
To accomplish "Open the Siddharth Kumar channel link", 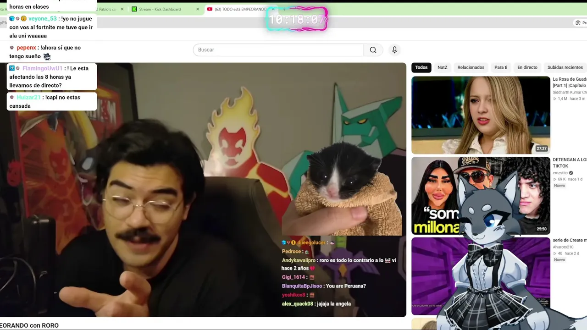I will point(570,93).
